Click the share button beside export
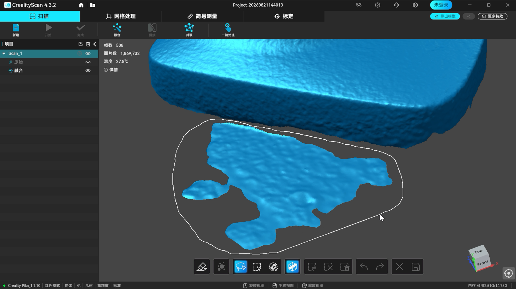This screenshot has width=516, height=289. [468, 16]
